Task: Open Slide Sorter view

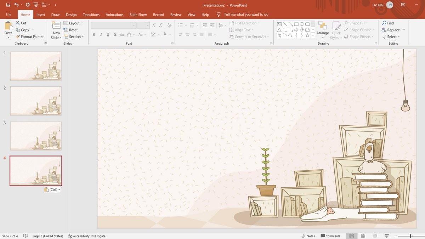Action: coord(363,236)
